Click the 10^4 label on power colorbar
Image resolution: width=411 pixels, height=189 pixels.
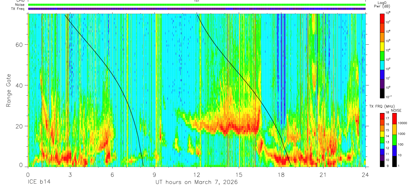(x=388, y=50)
